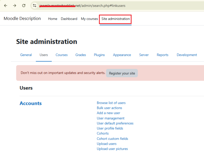
Task: Go back with the browser back arrow
Action: point(6,6)
